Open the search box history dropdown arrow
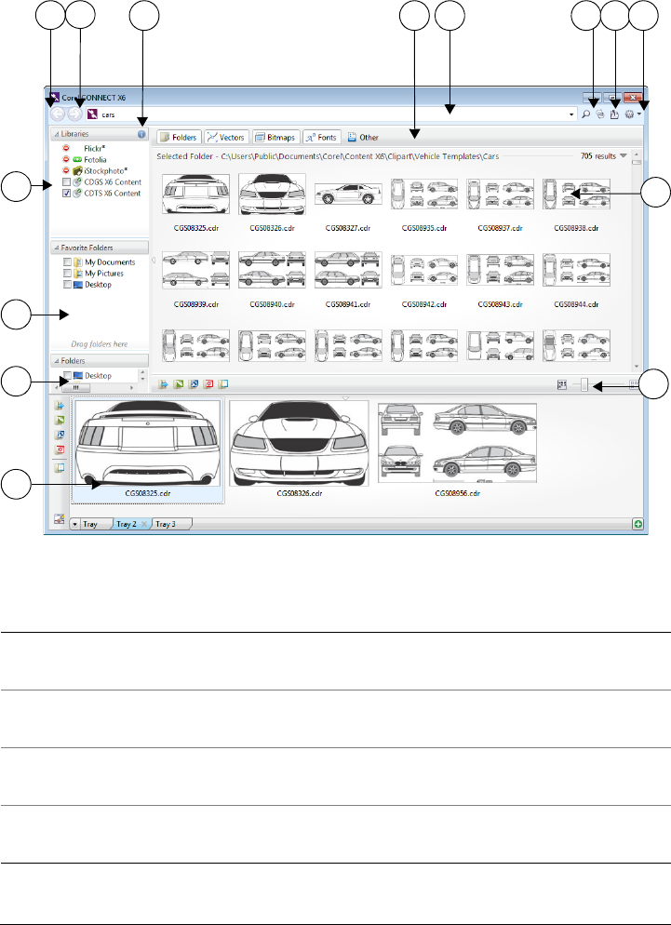671x925 pixels. click(571, 115)
